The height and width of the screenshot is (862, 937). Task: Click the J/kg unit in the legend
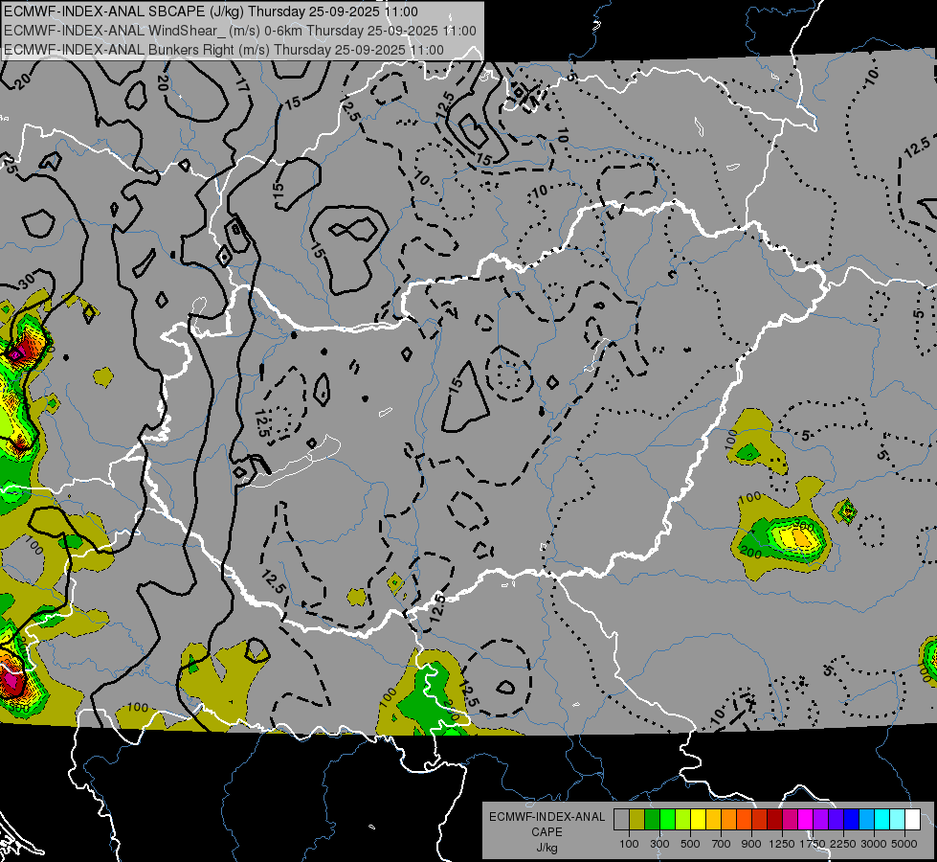tap(547, 848)
